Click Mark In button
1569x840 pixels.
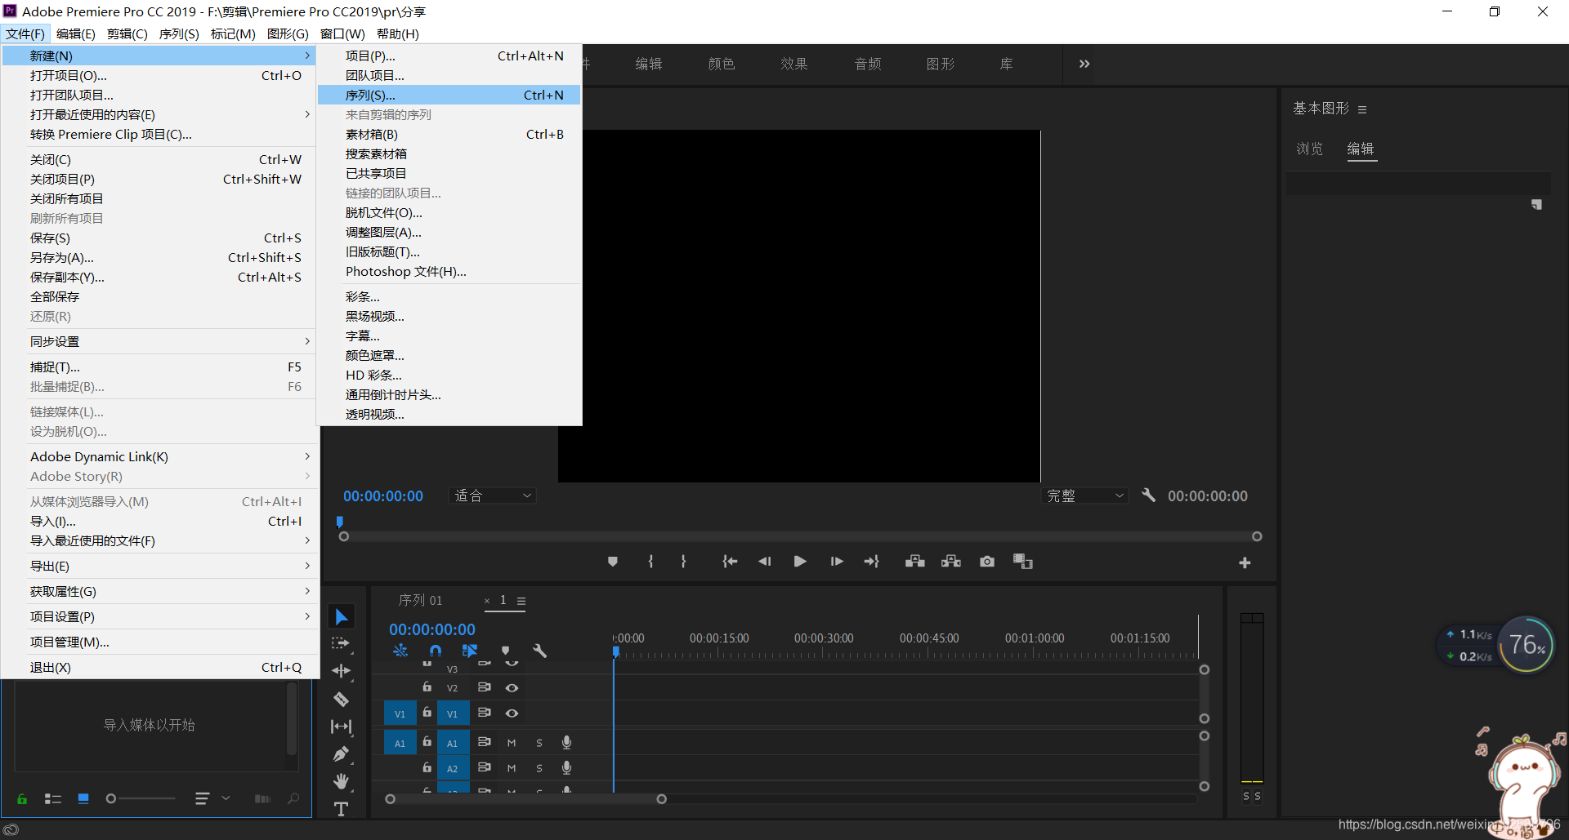650,562
